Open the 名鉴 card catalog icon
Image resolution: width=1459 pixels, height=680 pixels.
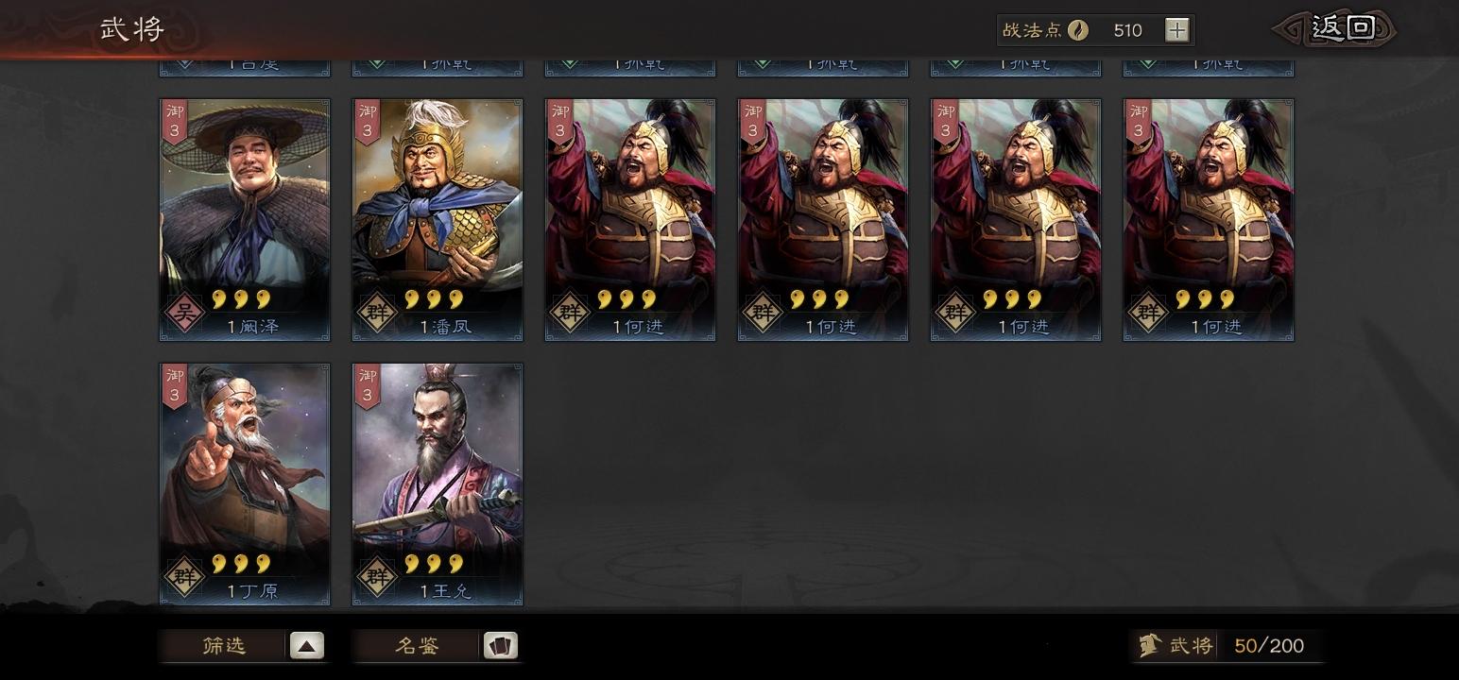point(501,646)
